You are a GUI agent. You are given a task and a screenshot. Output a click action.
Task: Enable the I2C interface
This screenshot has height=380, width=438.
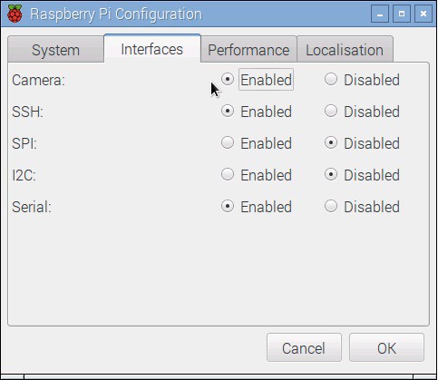tap(257, 175)
